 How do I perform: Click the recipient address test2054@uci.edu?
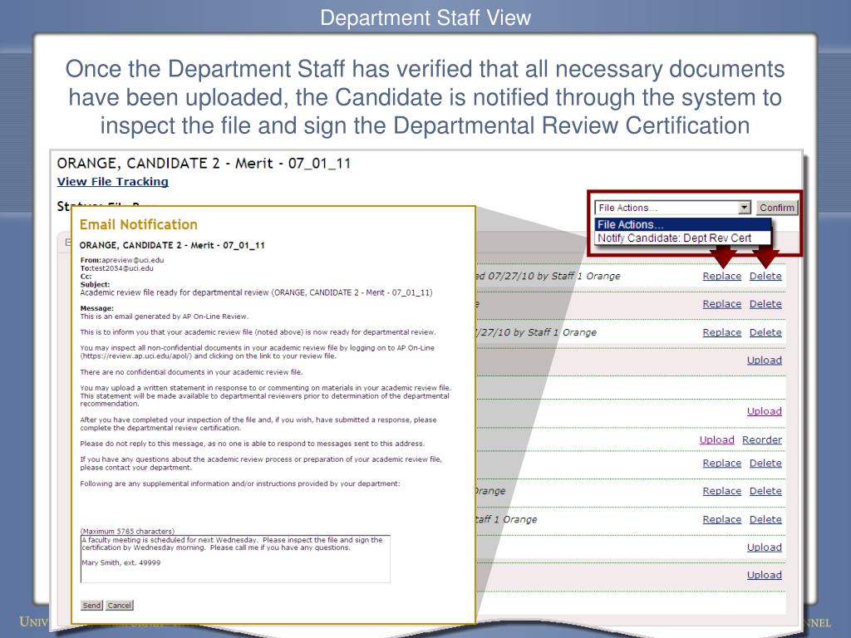coord(122,268)
